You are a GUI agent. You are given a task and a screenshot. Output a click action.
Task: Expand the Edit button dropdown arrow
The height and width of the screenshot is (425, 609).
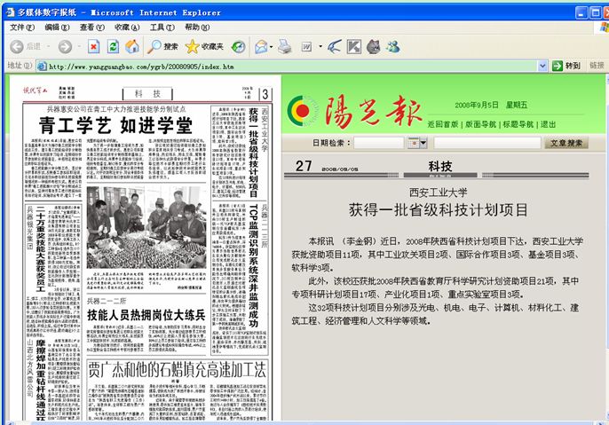click(320, 47)
